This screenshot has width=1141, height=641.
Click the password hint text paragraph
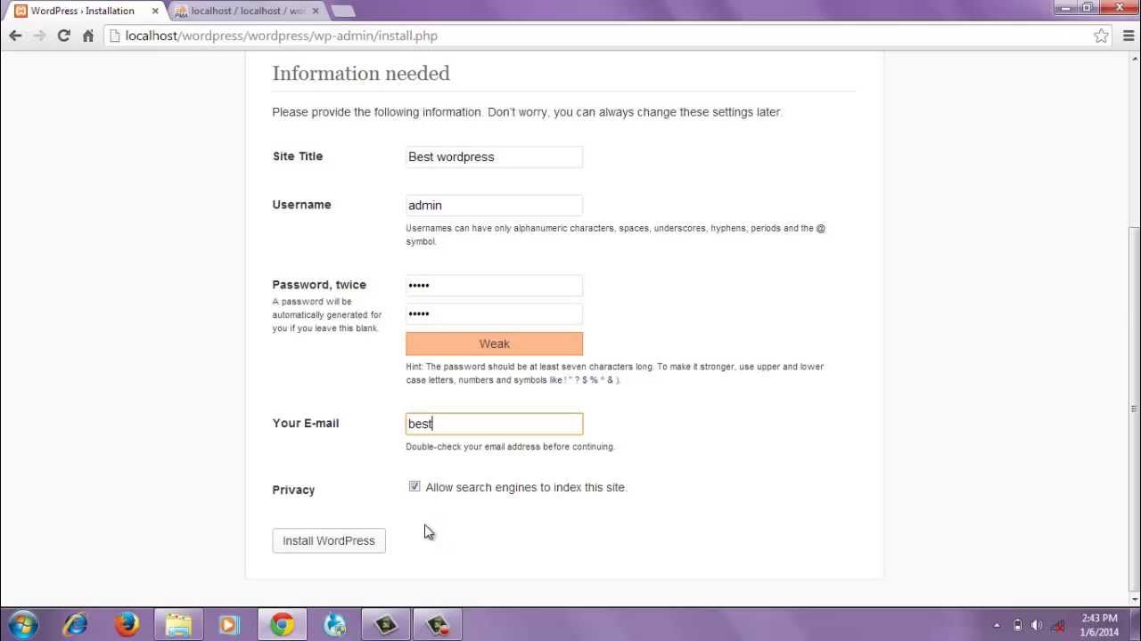pos(614,373)
